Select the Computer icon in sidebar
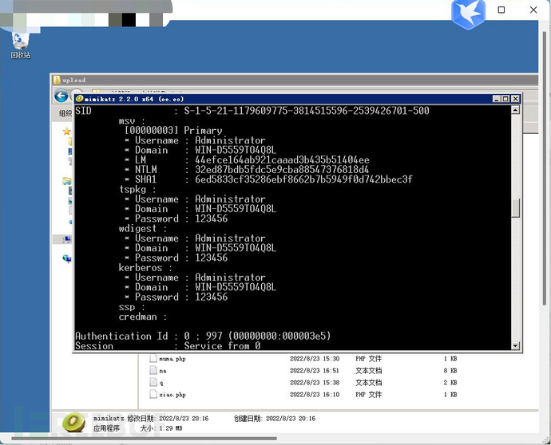Viewport: 551px width, 445px height. 67,239
